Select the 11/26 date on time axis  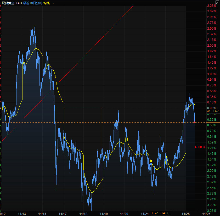click(x=206, y=214)
